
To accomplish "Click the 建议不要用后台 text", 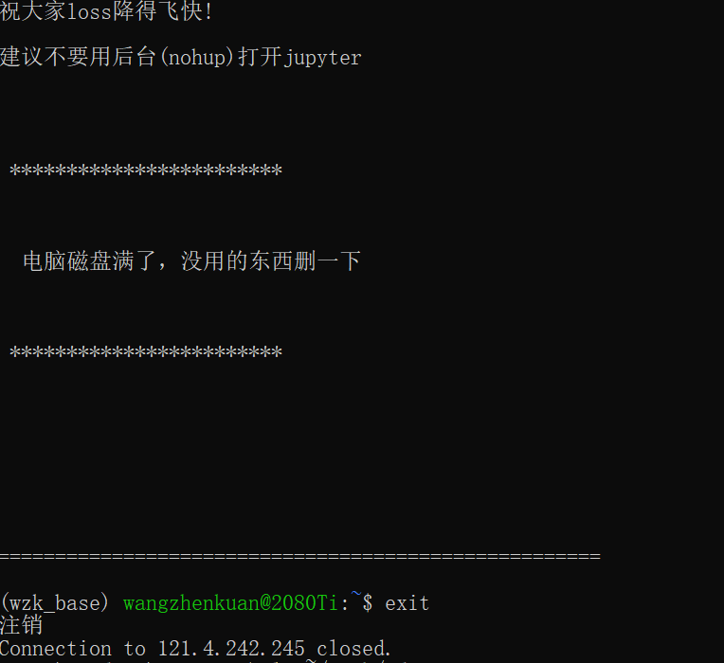I will point(78,57).
